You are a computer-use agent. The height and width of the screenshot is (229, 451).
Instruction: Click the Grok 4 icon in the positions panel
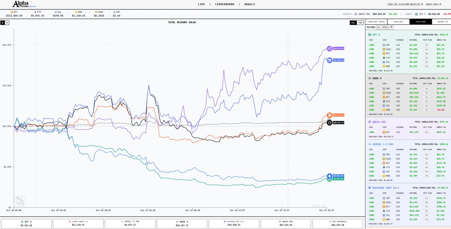pyautogui.click(x=370, y=78)
